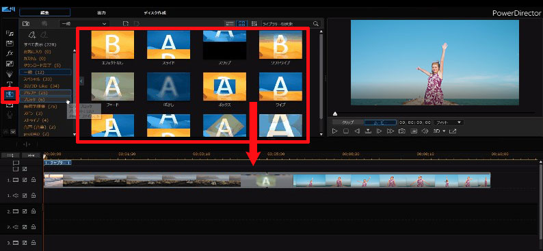The height and width of the screenshot is (251, 543).
Task: Open the library menu grid-dots icon
Action: [x=254, y=23]
